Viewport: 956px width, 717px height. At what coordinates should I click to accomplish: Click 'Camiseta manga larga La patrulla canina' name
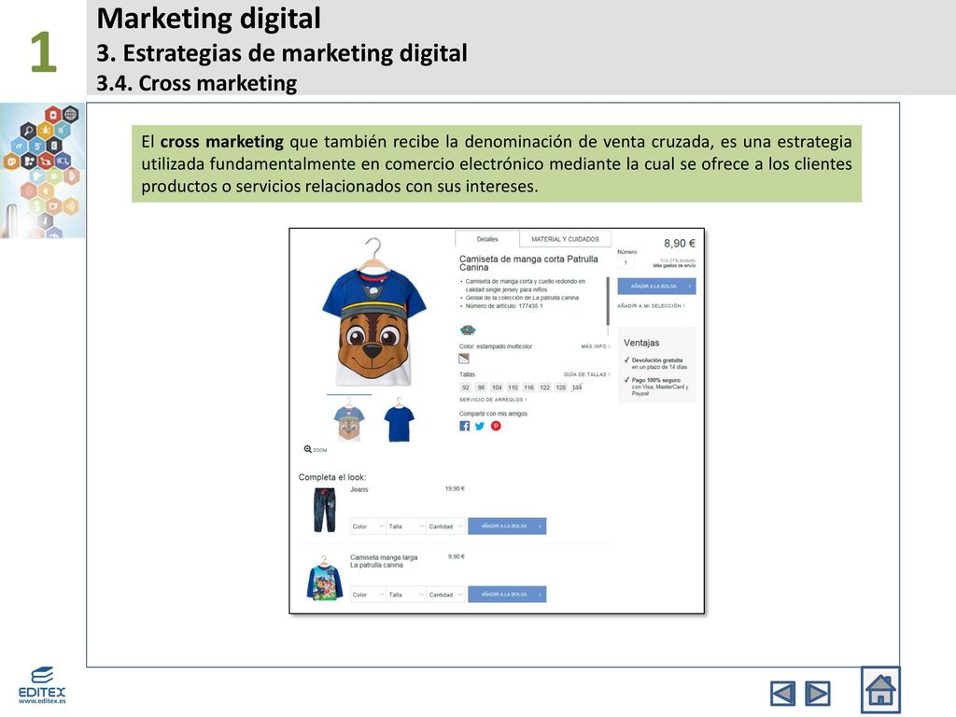pyautogui.click(x=384, y=561)
